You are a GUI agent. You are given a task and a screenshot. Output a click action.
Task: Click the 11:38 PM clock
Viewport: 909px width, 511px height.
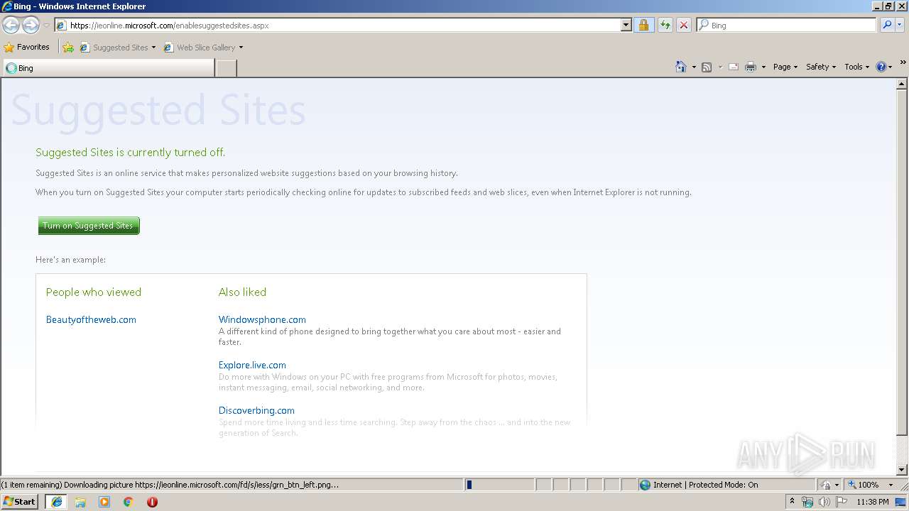coord(873,502)
